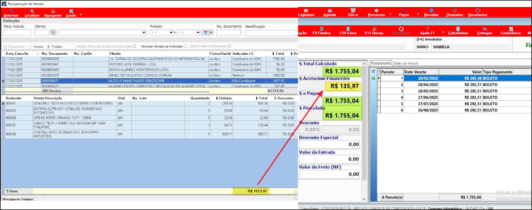Select the Pedidos radio button

(x=48, y=47)
